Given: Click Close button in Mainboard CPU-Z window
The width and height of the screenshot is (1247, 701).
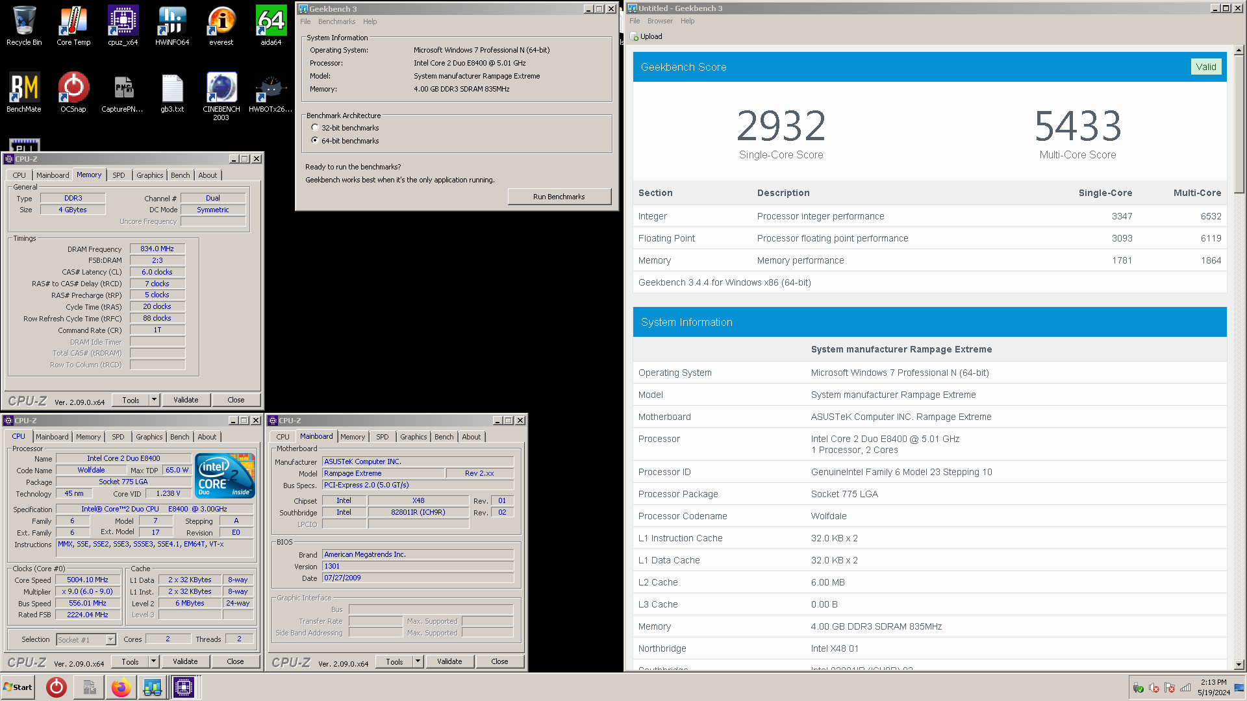Looking at the screenshot, I should click(x=499, y=661).
